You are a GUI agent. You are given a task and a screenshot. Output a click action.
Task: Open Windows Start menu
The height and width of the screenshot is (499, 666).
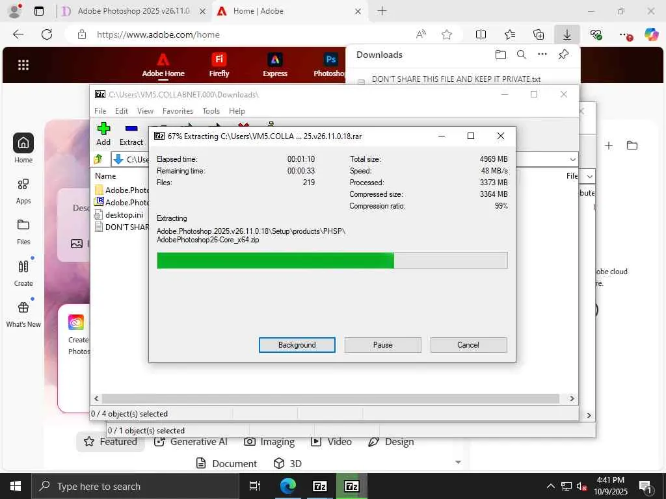pos(16,486)
